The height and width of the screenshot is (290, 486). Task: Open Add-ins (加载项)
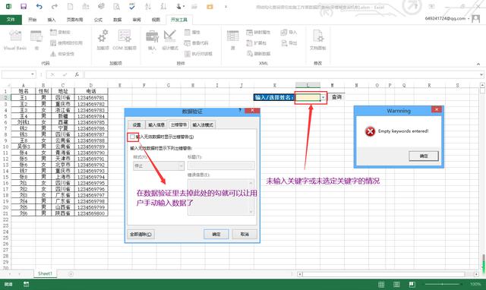(x=103, y=40)
